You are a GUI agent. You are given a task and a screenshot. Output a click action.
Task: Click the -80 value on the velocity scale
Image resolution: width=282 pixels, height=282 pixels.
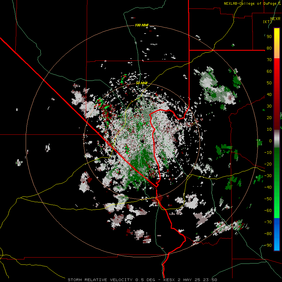point(268,234)
